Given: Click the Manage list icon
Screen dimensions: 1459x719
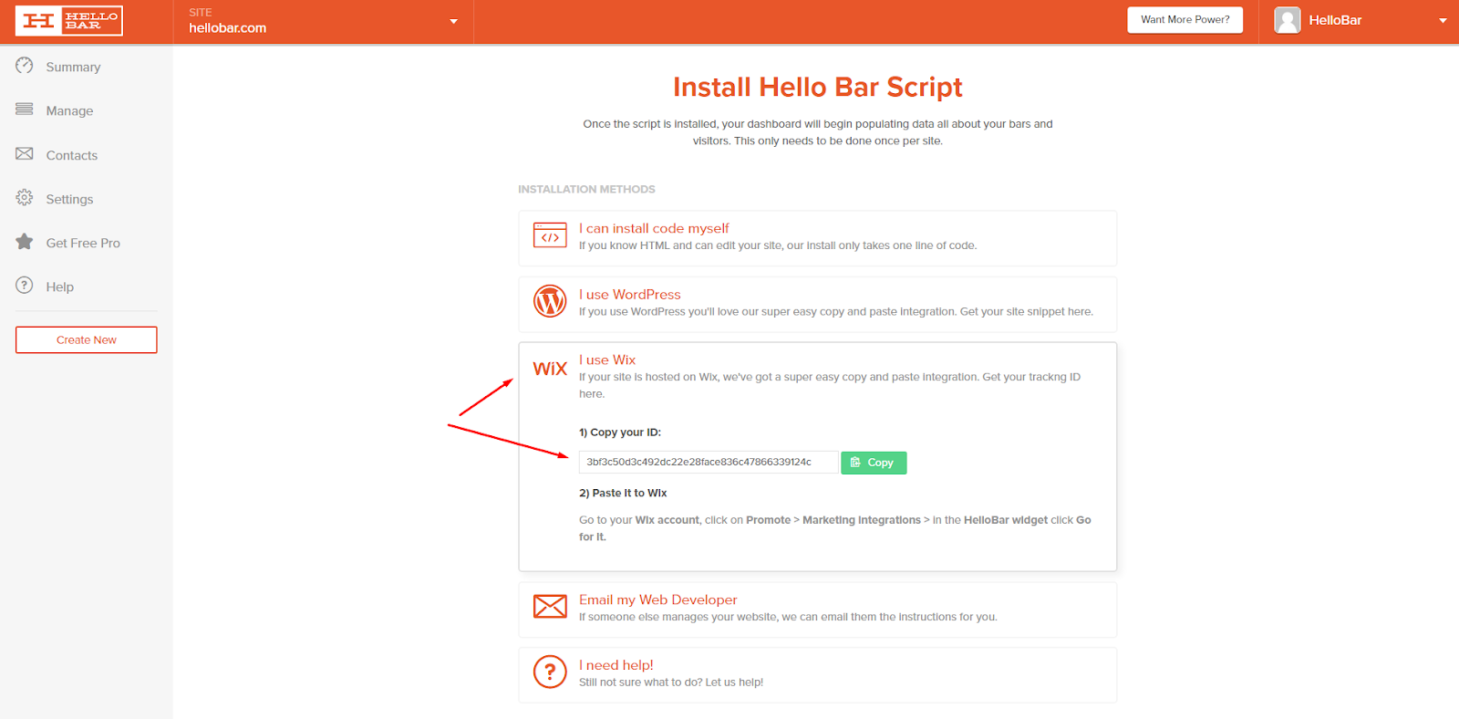Looking at the screenshot, I should pyautogui.click(x=25, y=109).
